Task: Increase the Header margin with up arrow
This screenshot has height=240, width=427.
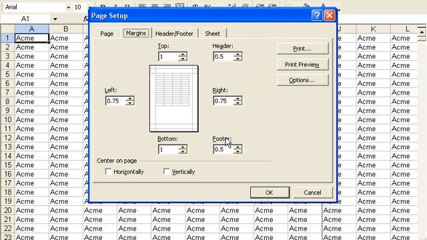Action: coord(238,55)
